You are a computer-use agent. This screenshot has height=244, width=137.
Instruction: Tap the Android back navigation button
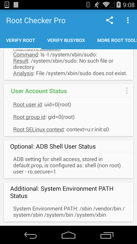(30, 235)
